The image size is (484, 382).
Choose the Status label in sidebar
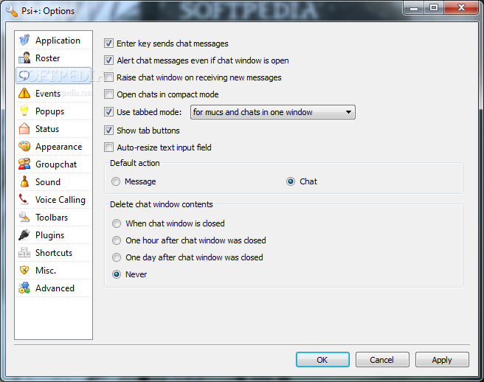tap(47, 128)
